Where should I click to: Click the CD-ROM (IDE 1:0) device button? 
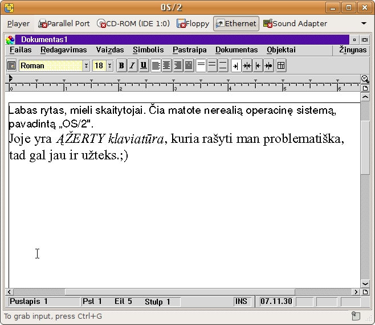tap(133, 24)
